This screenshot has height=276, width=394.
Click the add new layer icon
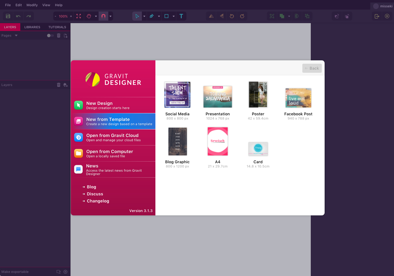65,85
